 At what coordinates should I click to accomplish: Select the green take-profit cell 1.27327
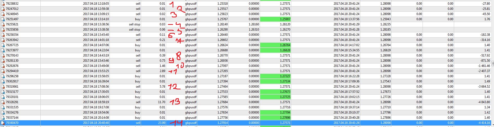pos(275,76)
